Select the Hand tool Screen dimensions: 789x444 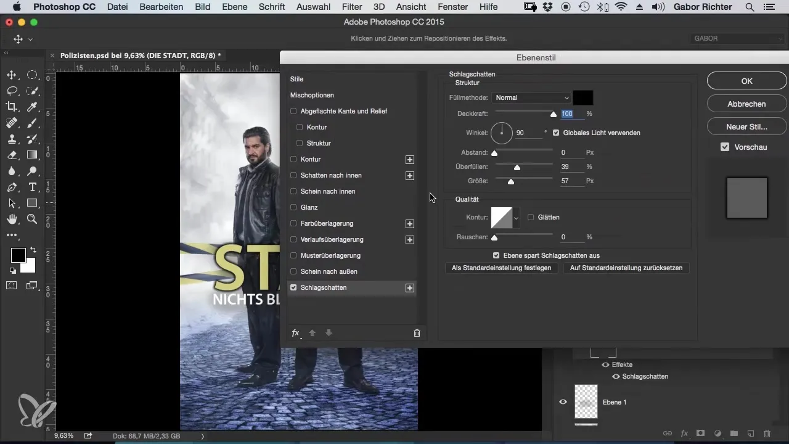[x=11, y=219]
